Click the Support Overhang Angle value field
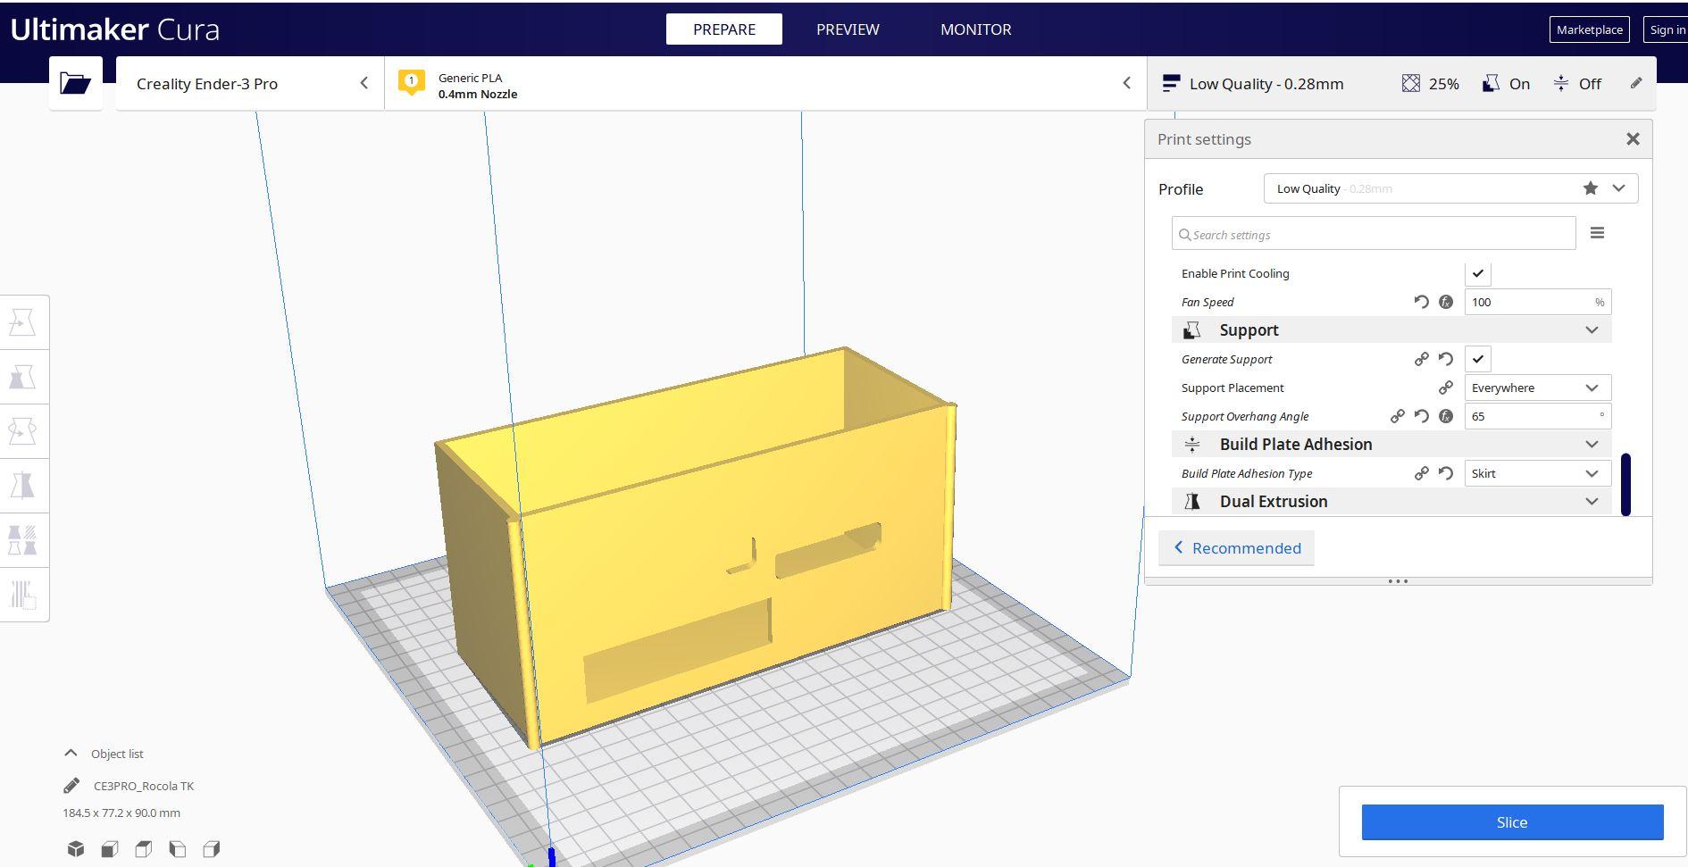 tap(1538, 416)
